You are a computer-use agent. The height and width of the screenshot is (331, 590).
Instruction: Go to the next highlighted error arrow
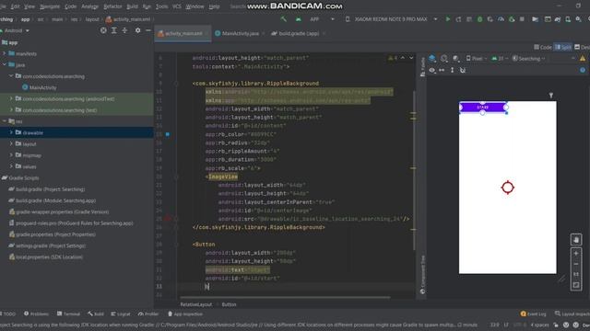[411, 58]
